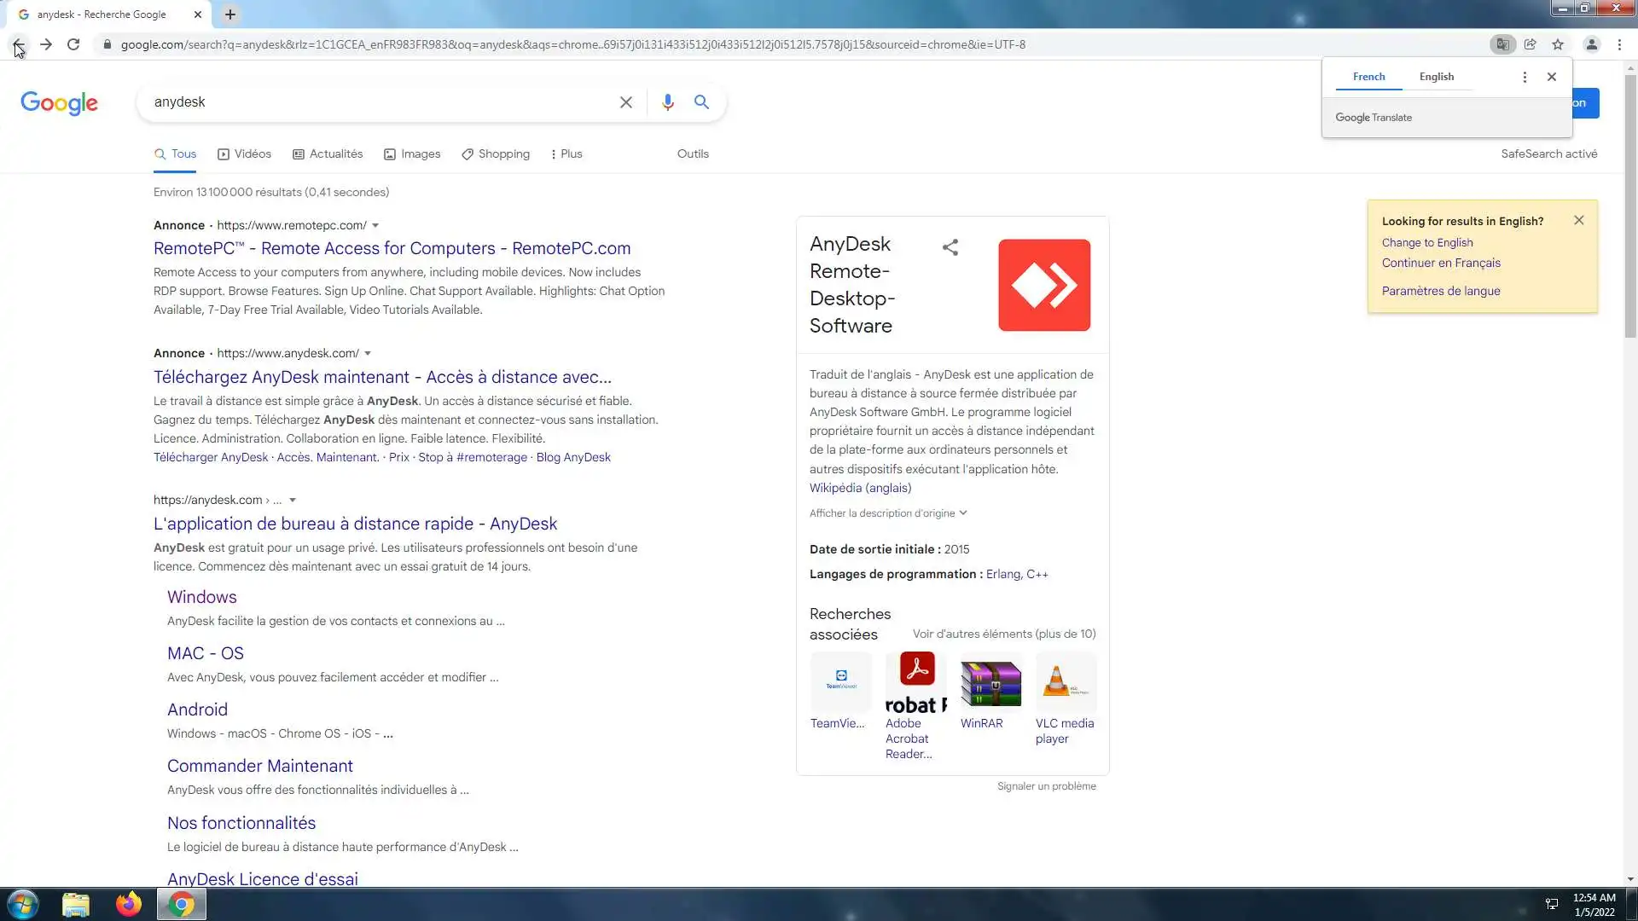Open Chrome three-dot menu
This screenshot has height=921, width=1638.
(1619, 44)
